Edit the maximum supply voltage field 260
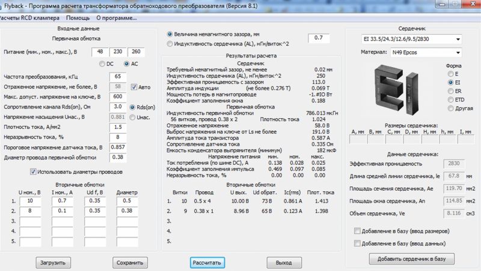 pyautogui.click(x=136, y=52)
